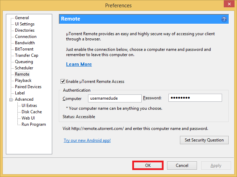Image resolution: width=237 pixels, height=177 pixels.
Task: Open BitTorrent settings page
Action: [x=24, y=49]
